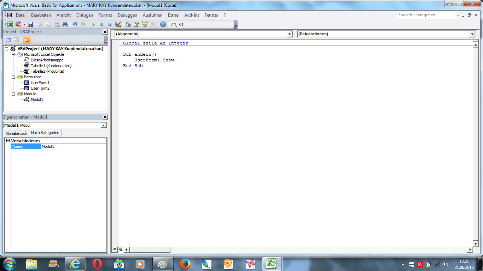Open the Toolbox icon
Image resolution: width=483 pixels, height=271 pixels.
pos(153,24)
